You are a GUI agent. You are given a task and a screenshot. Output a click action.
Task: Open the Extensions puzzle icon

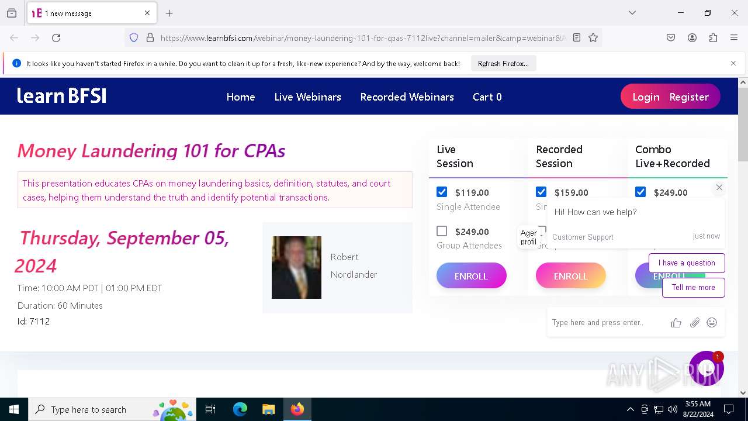point(713,38)
